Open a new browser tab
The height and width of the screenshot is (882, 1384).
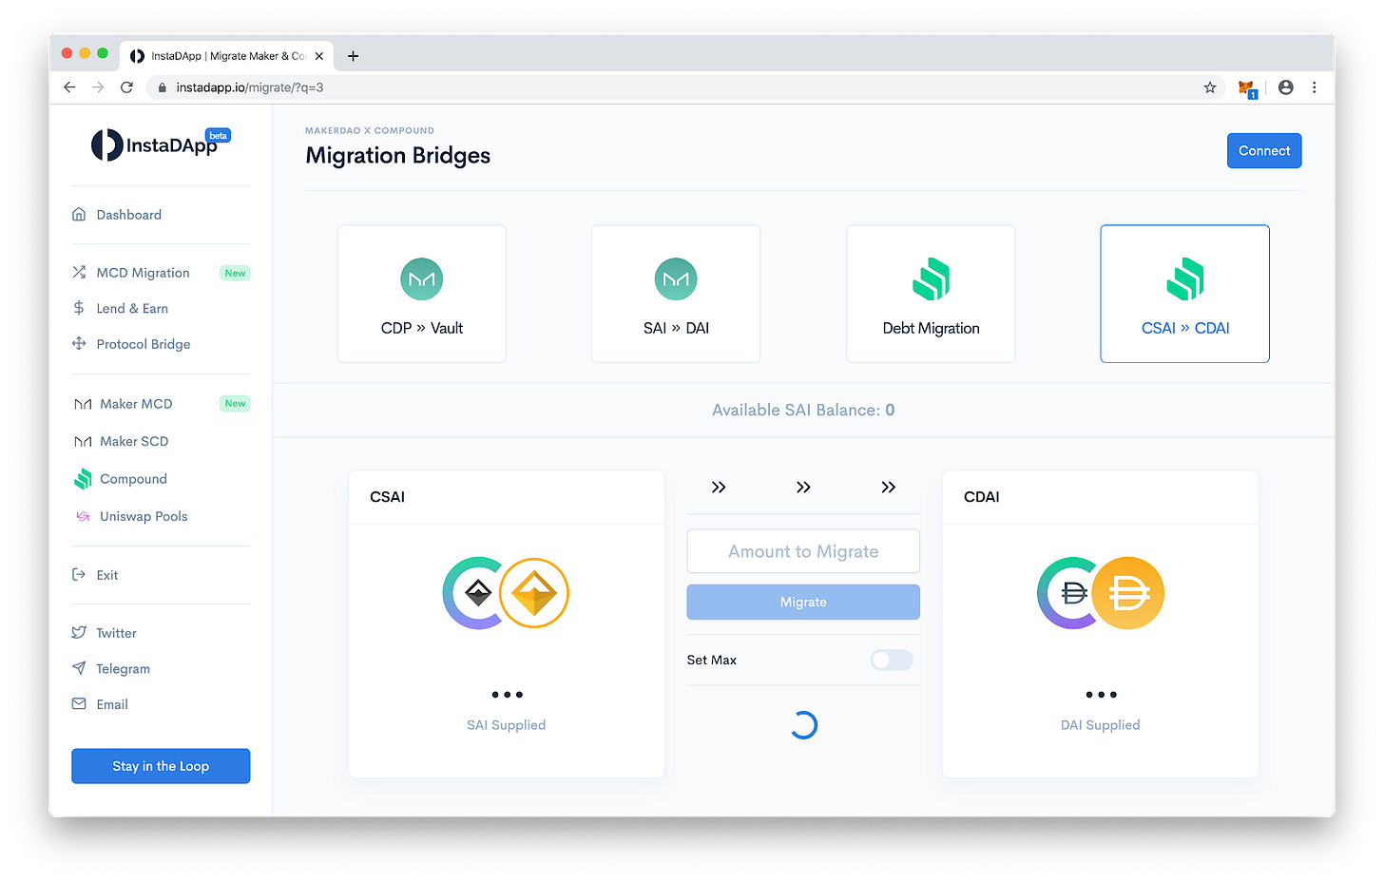click(x=353, y=56)
